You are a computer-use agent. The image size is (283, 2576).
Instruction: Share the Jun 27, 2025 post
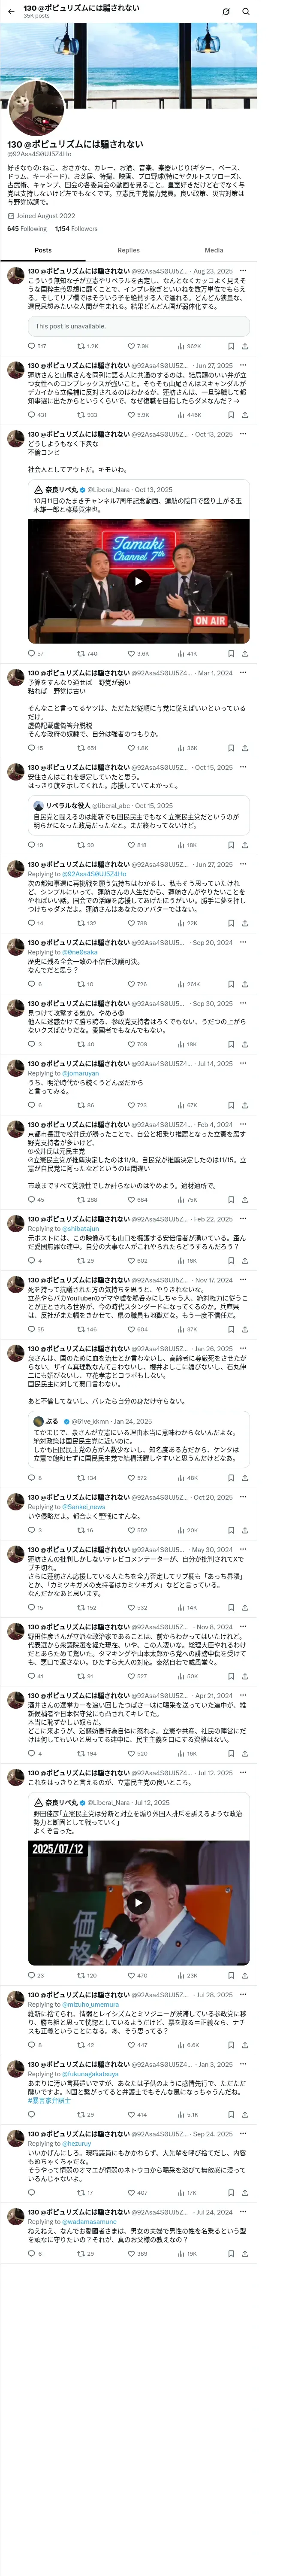(x=245, y=414)
